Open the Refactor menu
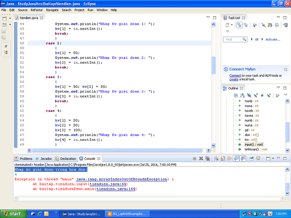This screenshot has width=291, height=218. (x=37, y=10)
